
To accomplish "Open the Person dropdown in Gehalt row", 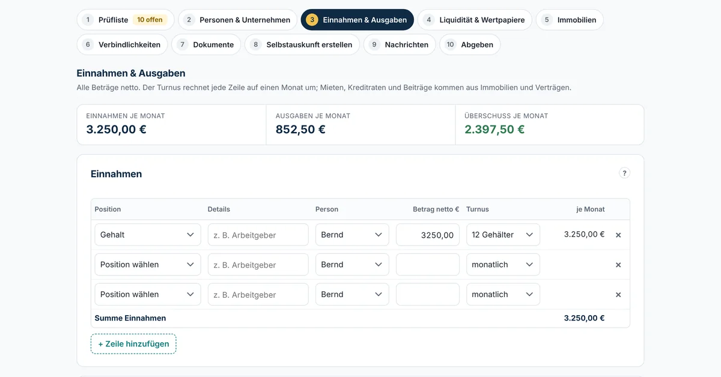I will tap(352, 235).
